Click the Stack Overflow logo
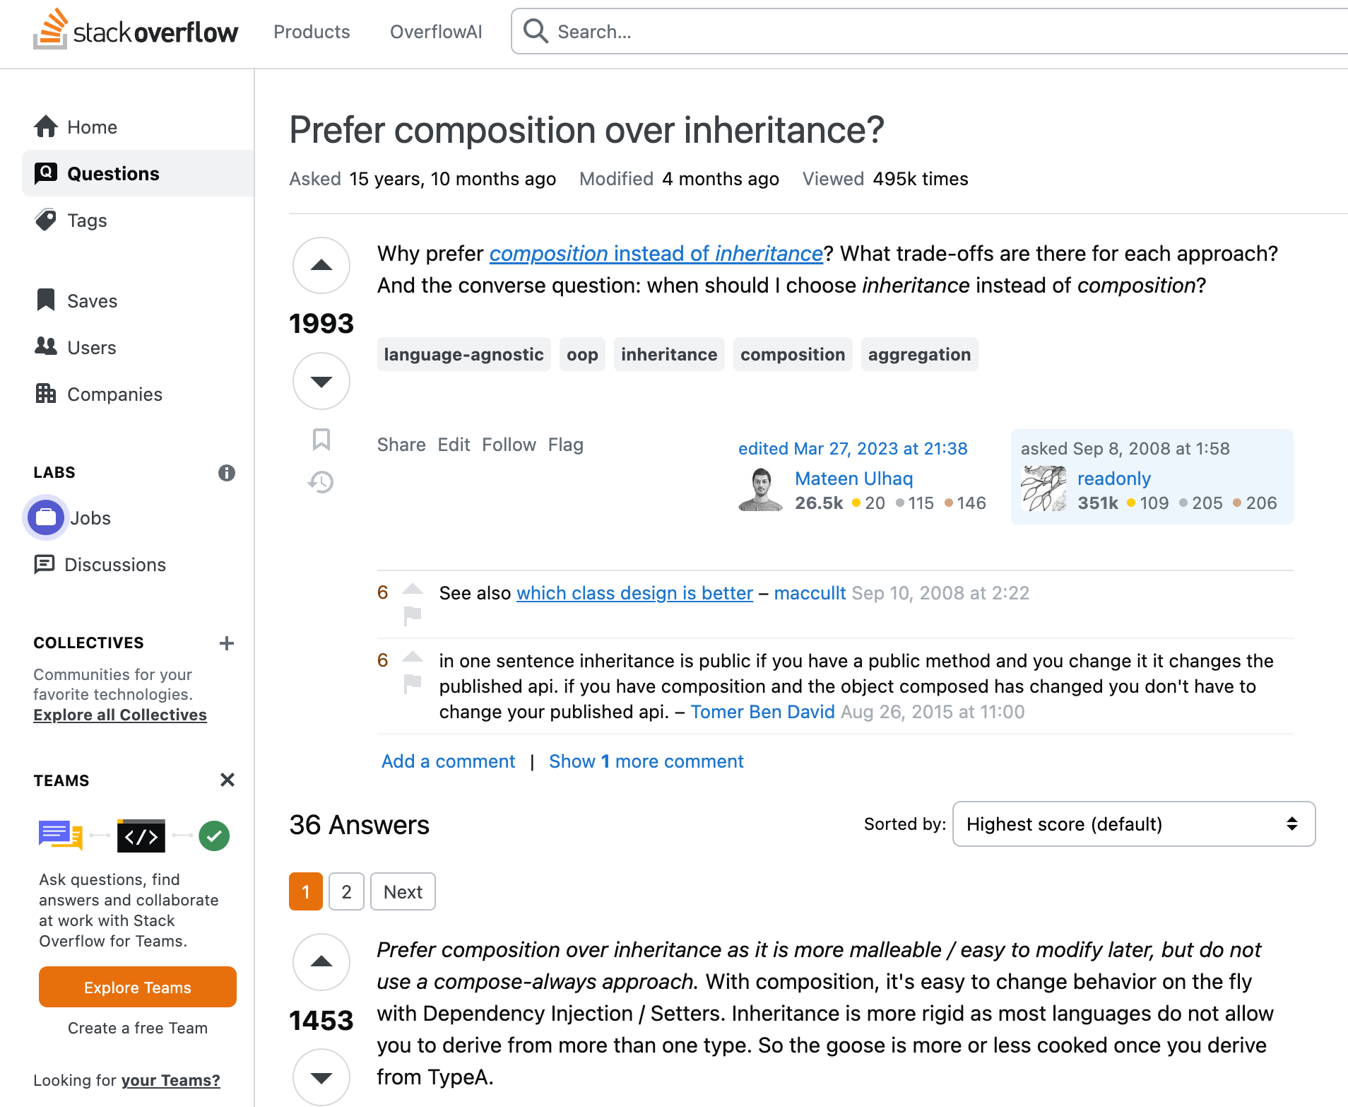This screenshot has height=1107, width=1348. click(x=136, y=30)
